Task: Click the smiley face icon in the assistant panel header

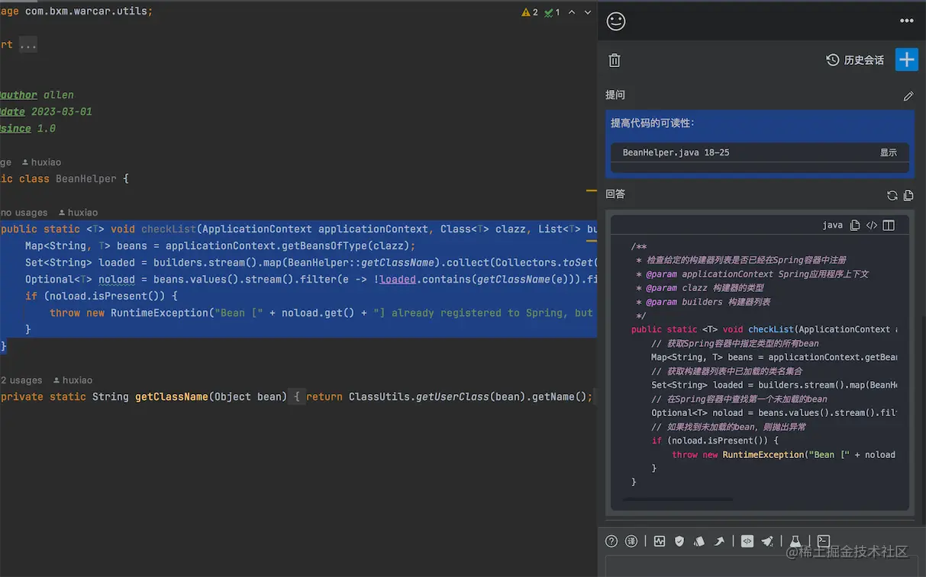Action: click(616, 21)
